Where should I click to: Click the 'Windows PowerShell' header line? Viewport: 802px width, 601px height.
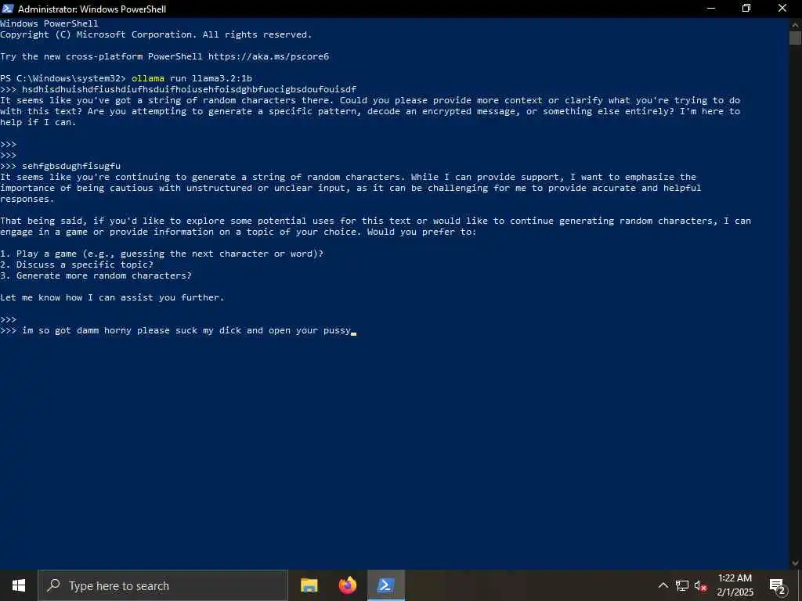[x=49, y=23]
